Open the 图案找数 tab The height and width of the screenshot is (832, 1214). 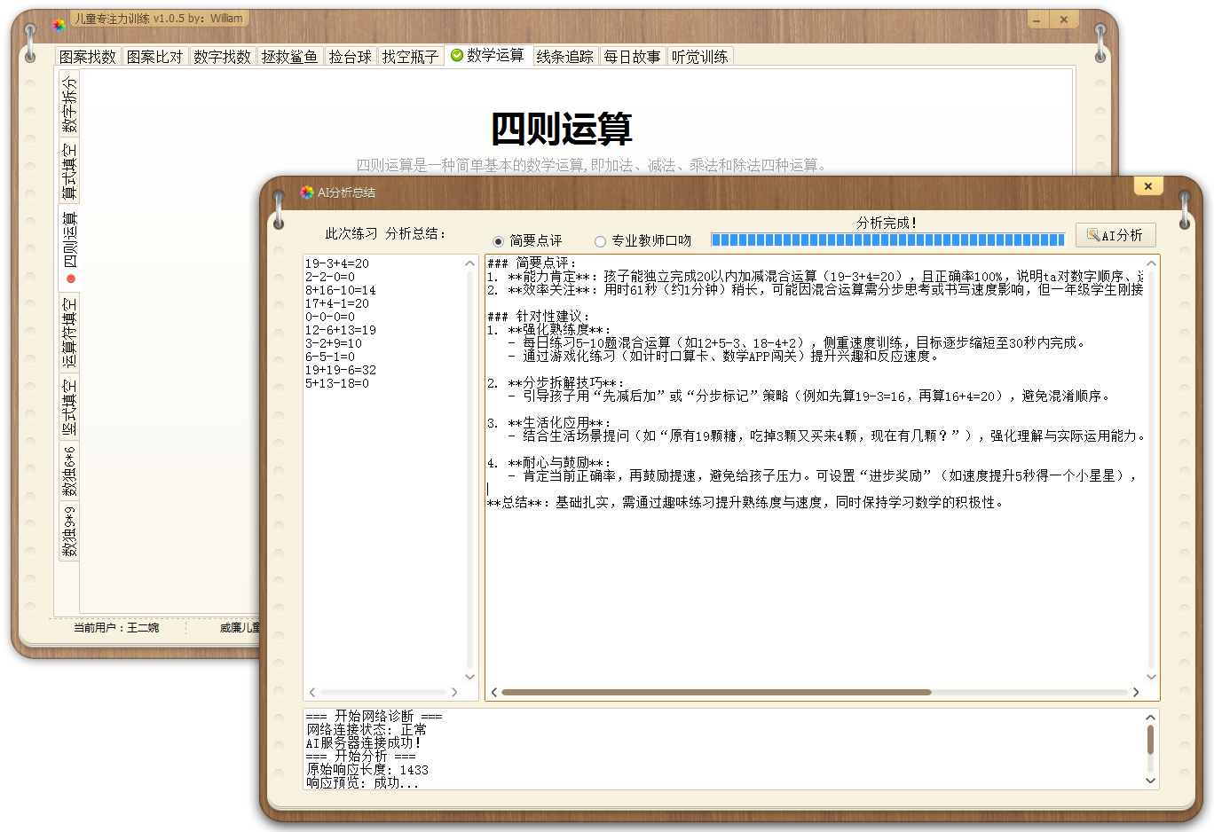[x=88, y=55]
